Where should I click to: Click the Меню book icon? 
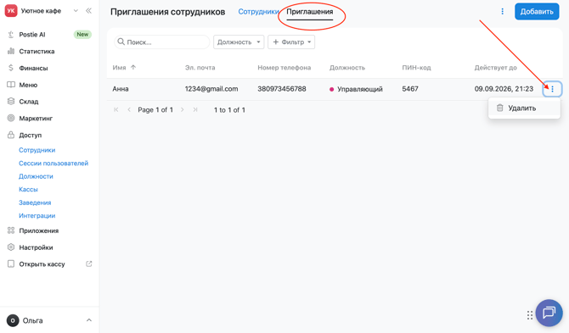11,85
